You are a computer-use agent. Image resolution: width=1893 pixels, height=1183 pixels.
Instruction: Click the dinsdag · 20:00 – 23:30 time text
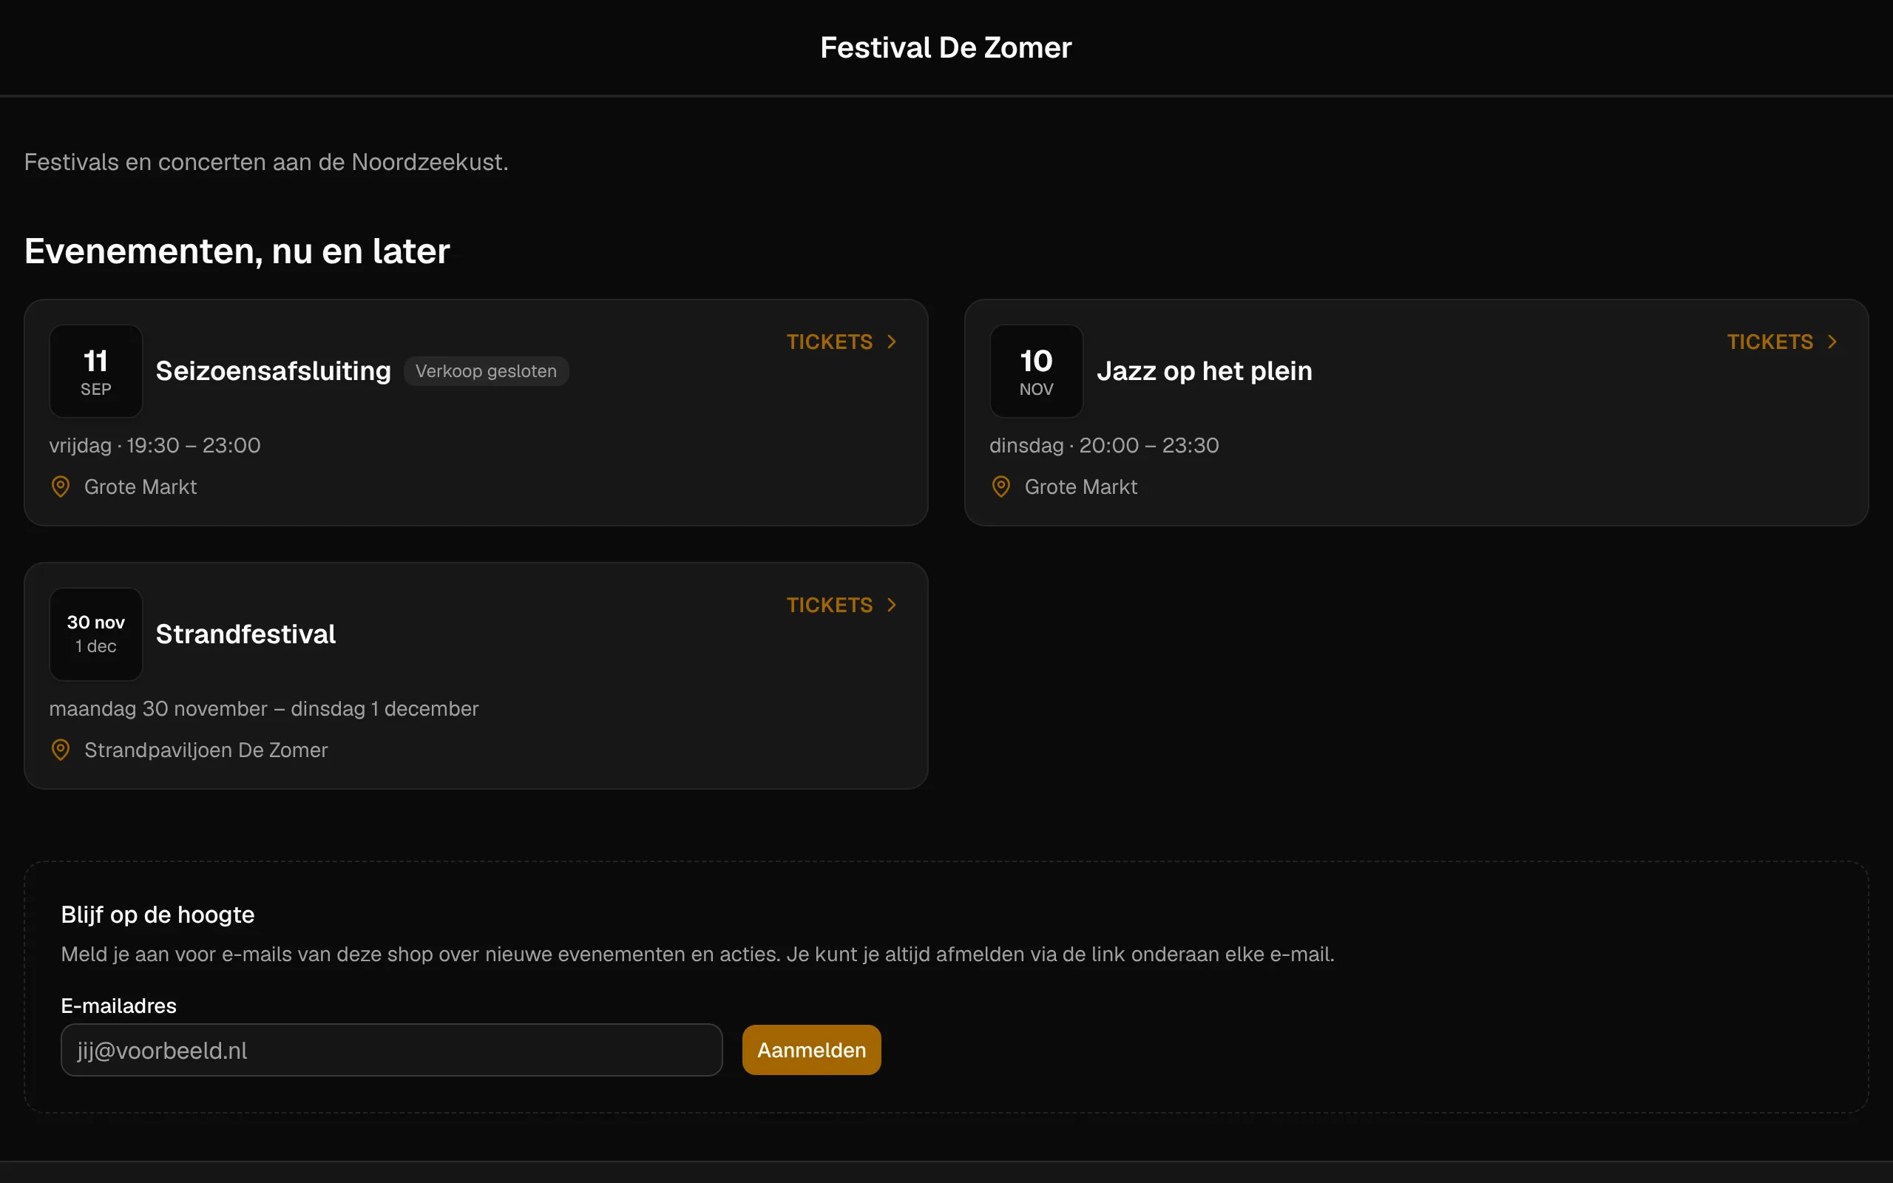(1104, 445)
